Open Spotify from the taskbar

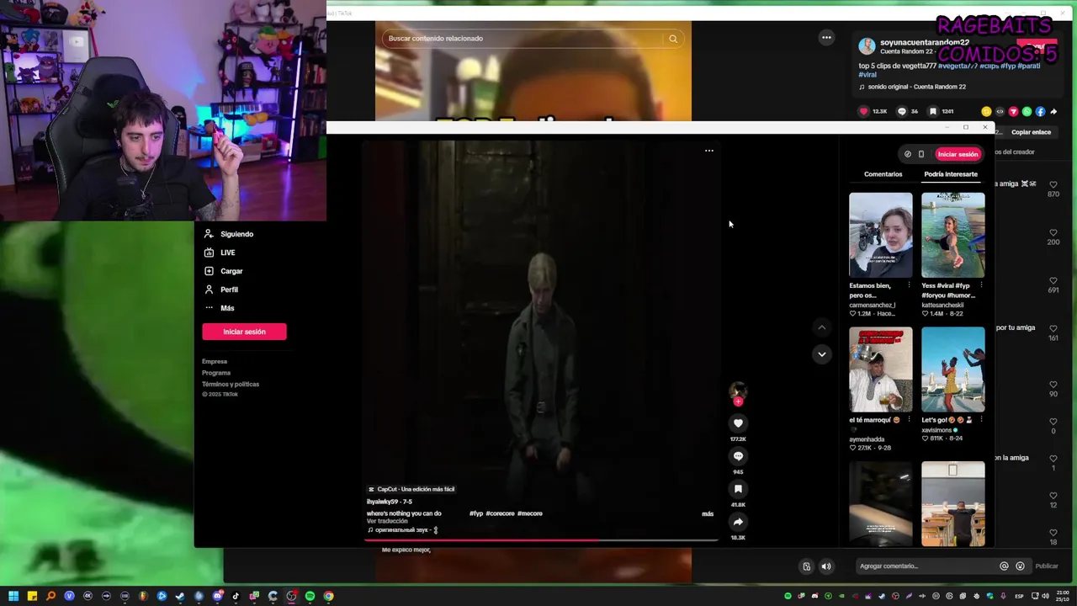click(310, 596)
